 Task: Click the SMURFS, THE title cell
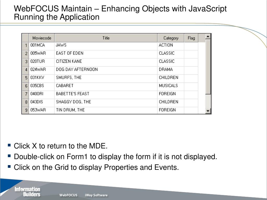[x=106, y=79]
